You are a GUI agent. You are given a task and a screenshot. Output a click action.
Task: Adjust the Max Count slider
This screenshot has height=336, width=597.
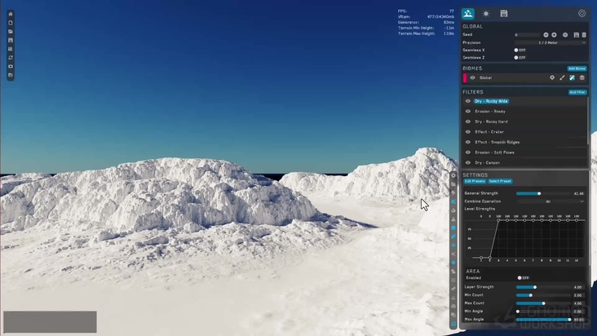pyautogui.click(x=544, y=303)
